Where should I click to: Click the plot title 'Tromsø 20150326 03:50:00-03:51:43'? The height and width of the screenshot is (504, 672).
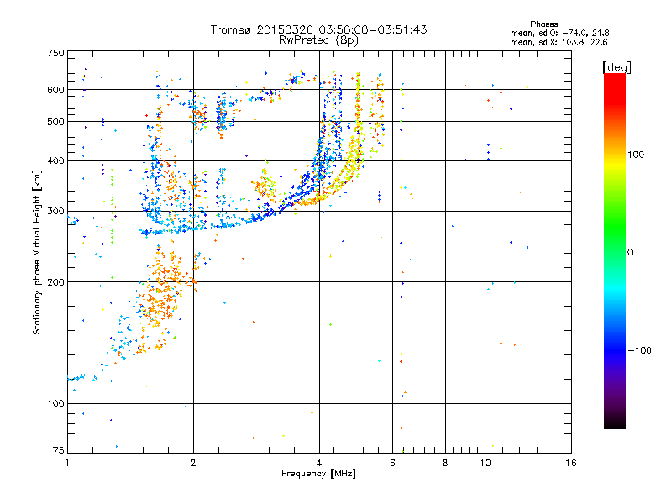318,29
